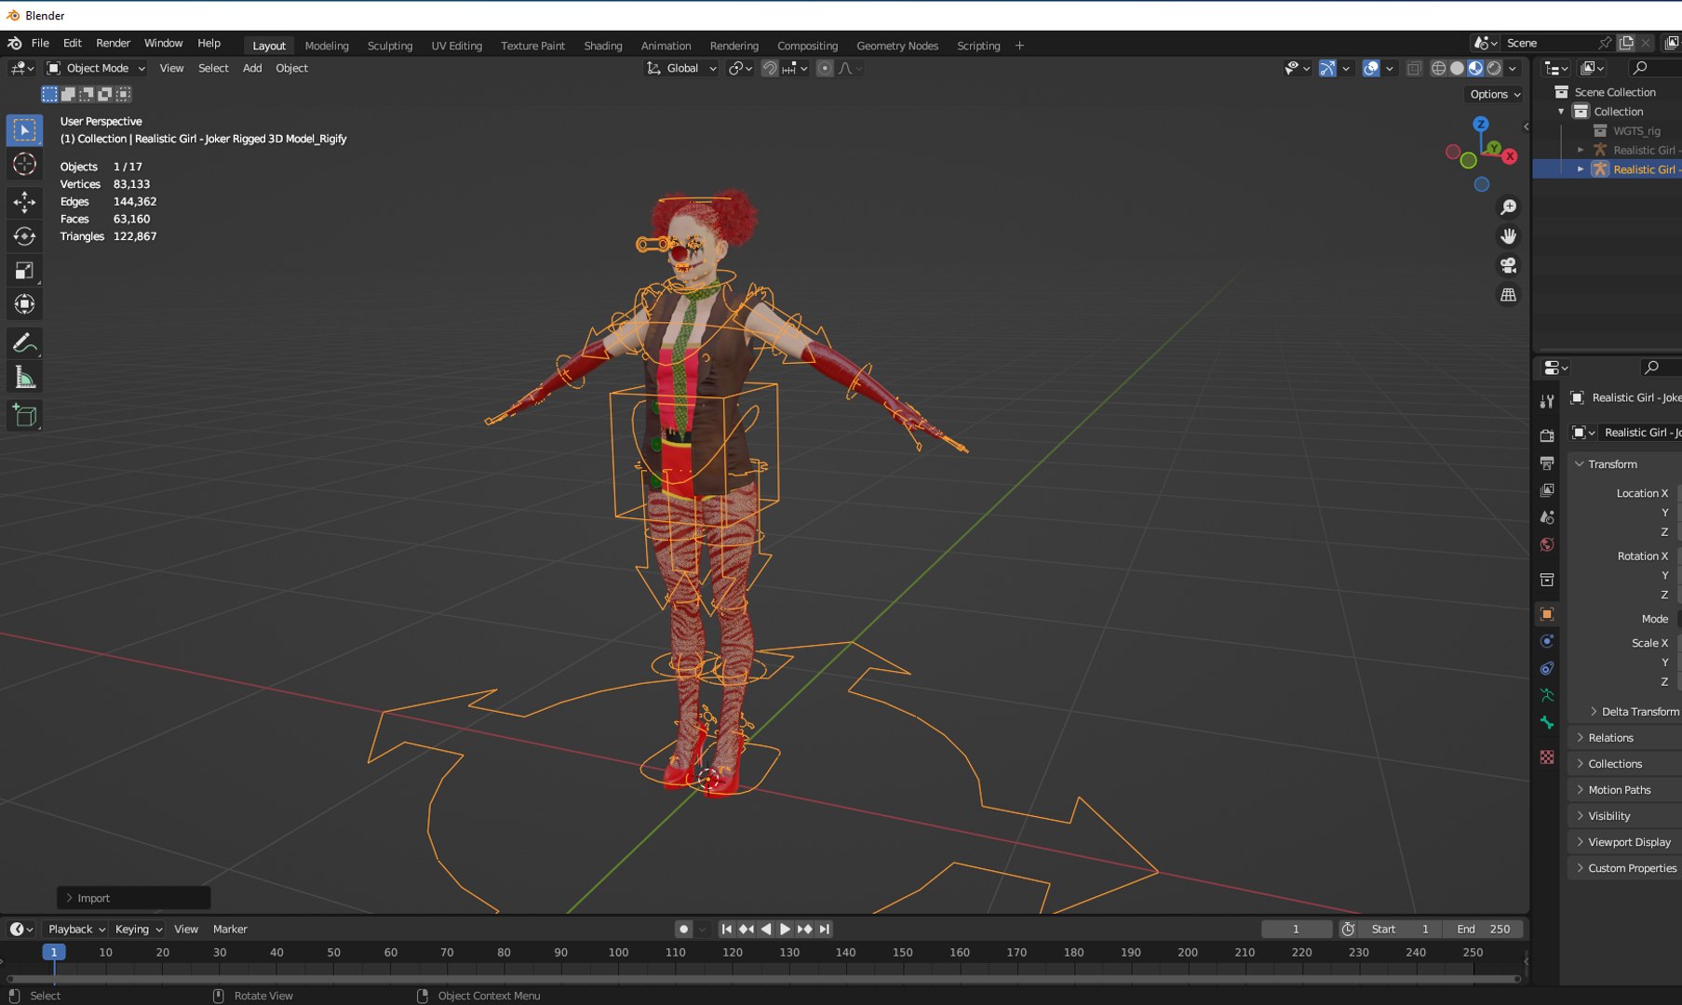Click the timeline horizontal scrollbar
The height and width of the screenshot is (1005, 1682).
click(x=763, y=979)
